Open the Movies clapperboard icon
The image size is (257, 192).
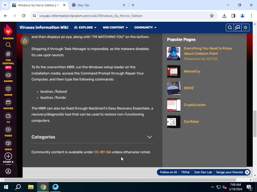[8, 102]
